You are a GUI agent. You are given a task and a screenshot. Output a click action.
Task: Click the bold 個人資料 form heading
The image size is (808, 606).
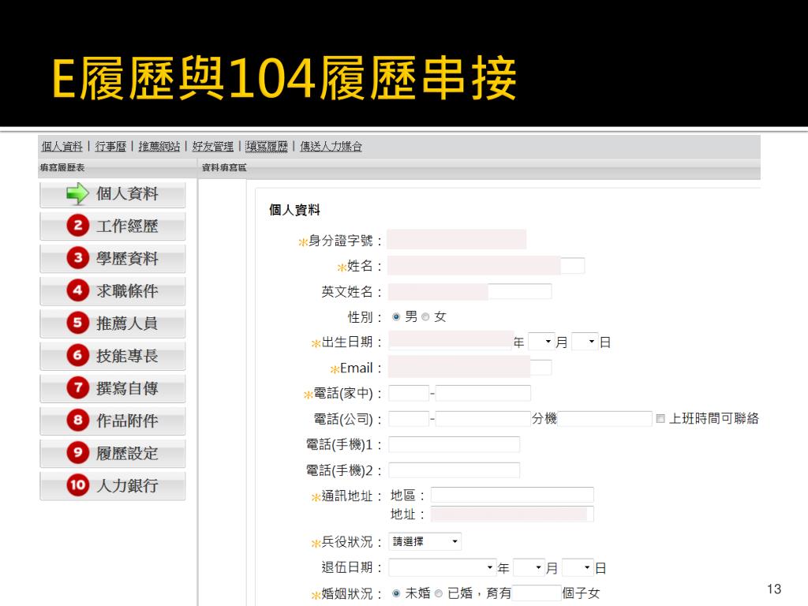[294, 210]
